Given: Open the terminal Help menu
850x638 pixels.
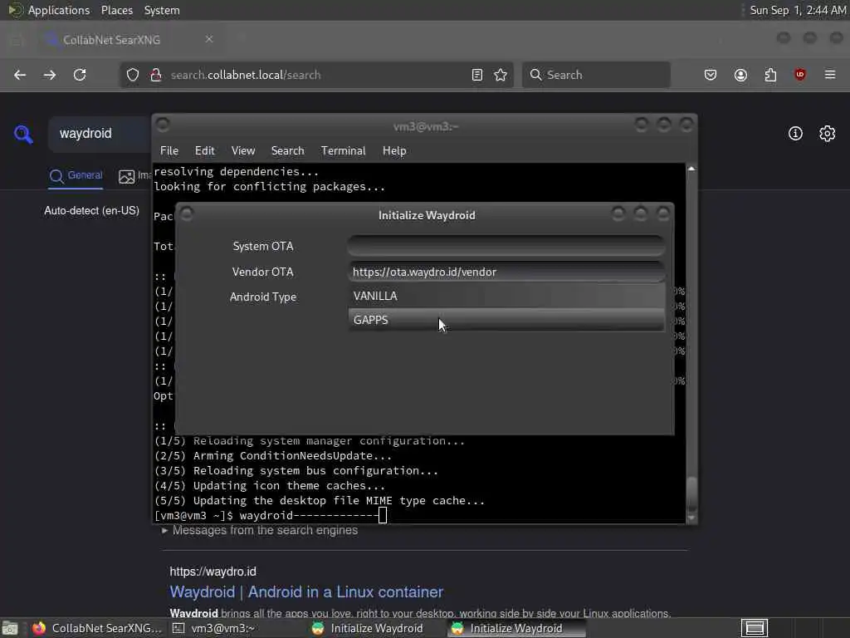Looking at the screenshot, I should click(394, 151).
